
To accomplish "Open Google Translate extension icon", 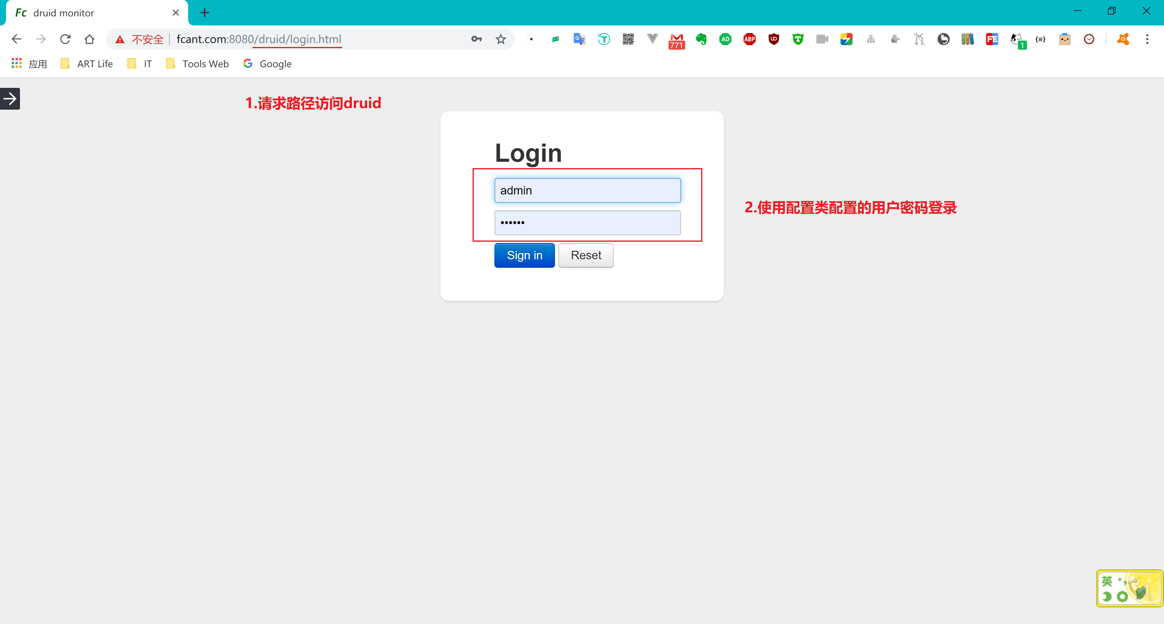I will point(579,39).
